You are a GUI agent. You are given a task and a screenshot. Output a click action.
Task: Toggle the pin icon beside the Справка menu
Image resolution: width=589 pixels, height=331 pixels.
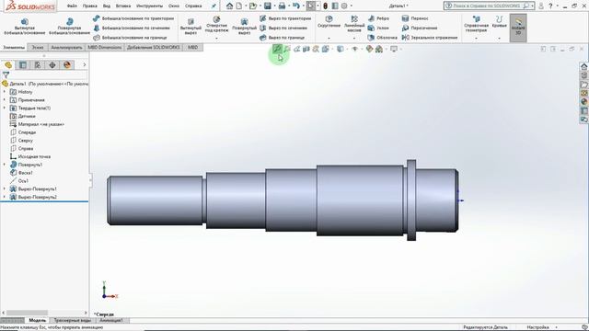[x=214, y=6]
